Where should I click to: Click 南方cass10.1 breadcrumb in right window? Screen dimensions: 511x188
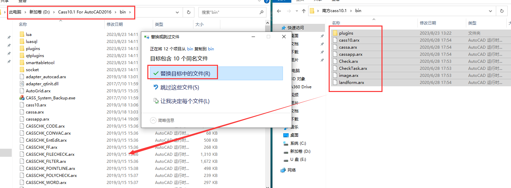click(334, 11)
